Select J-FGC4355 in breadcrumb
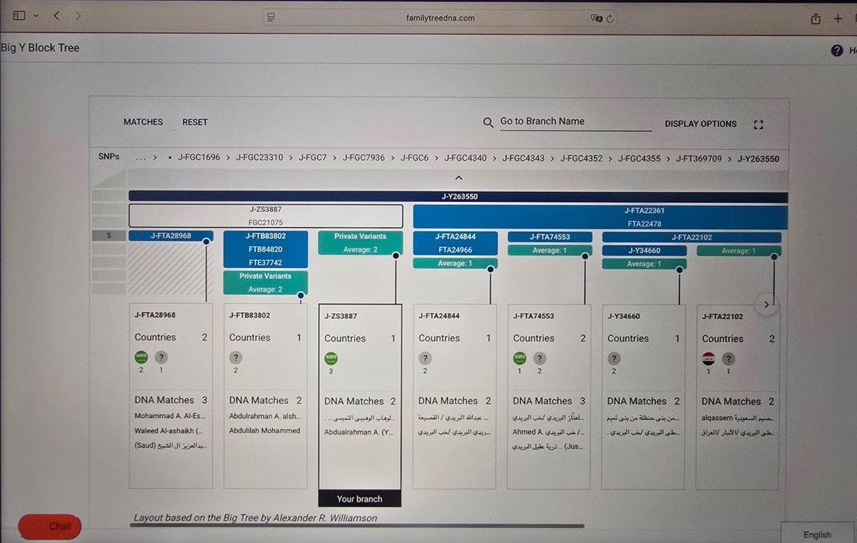Screen dimensions: 857x543 (639, 158)
